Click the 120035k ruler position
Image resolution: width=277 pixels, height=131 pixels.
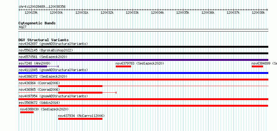(183, 12)
